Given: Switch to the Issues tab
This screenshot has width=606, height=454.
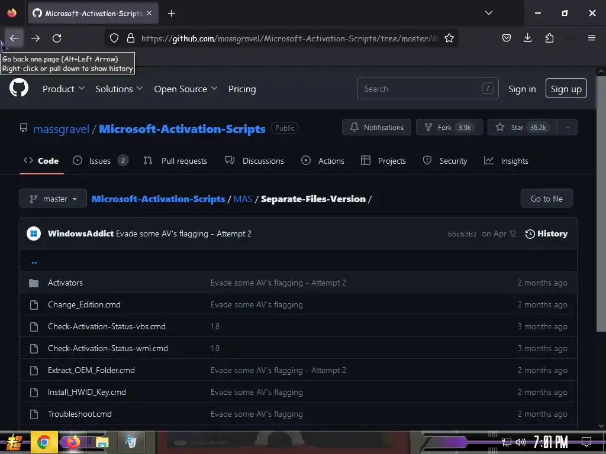Looking at the screenshot, I should tap(101, 161).
